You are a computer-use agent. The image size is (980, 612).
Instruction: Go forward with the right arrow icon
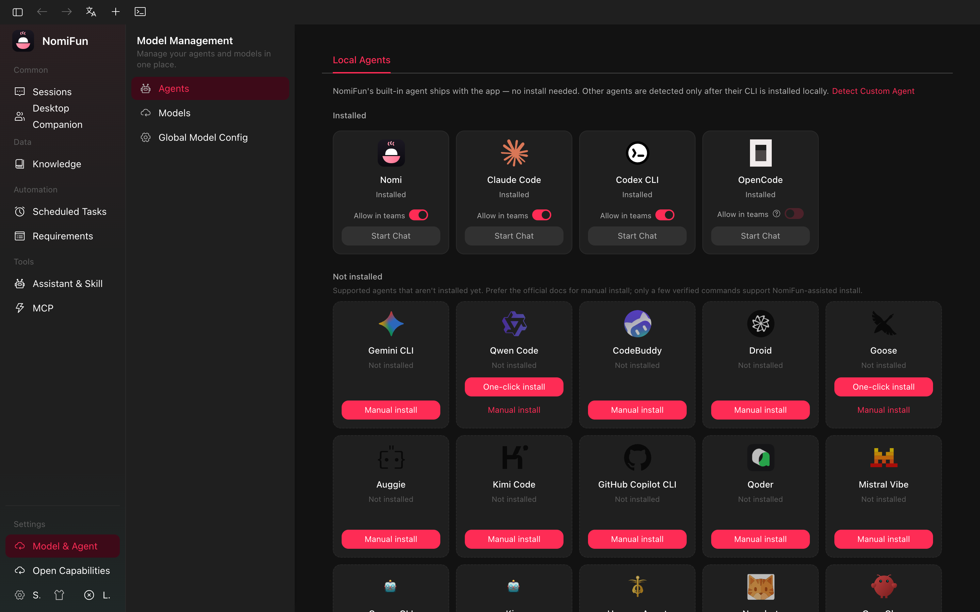(66, 12)
